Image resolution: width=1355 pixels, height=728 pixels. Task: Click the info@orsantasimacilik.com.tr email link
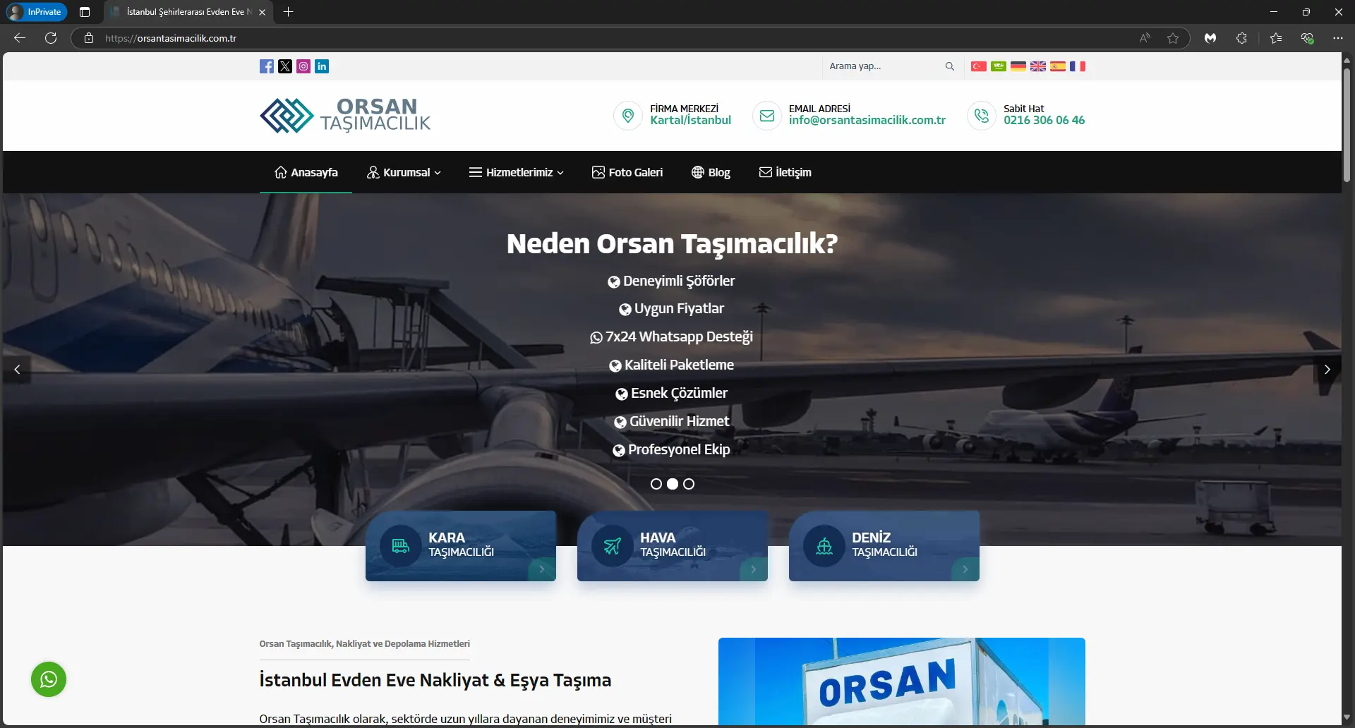pyautogui.click(x=867, y=120)
